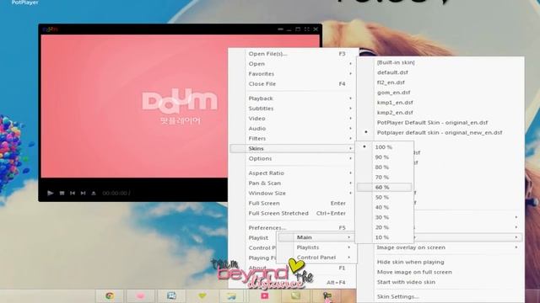540x303 pixels.
Task: Choose the kmp2_en.dsf skin
Action: tap(395, 112)
